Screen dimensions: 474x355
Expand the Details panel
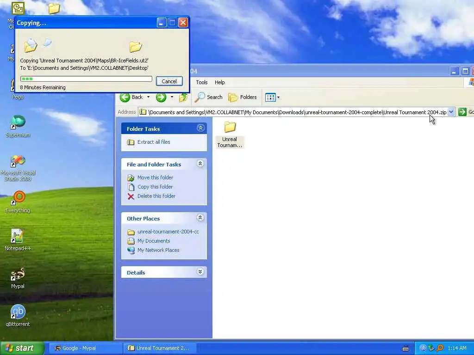coord(200,272)
